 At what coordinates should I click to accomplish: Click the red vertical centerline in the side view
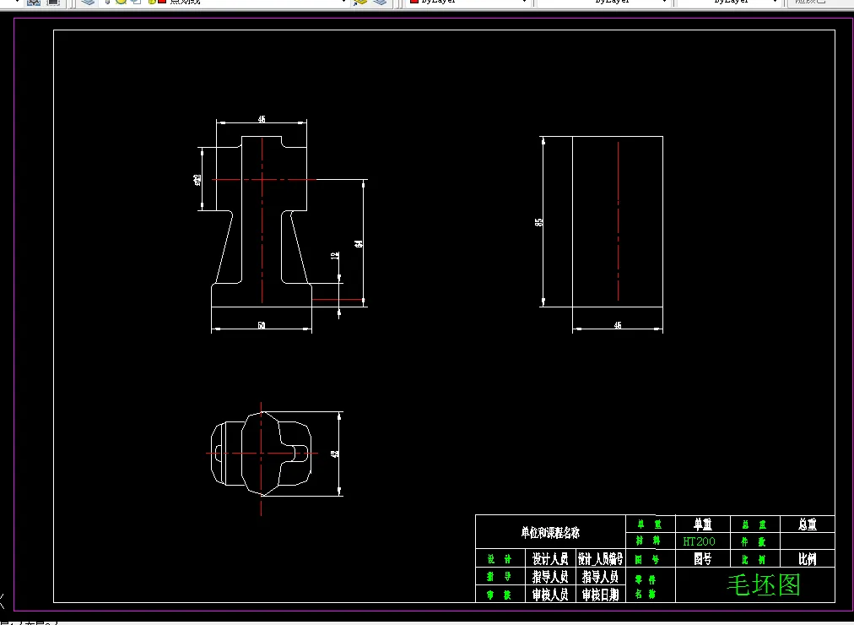point(619,220)
